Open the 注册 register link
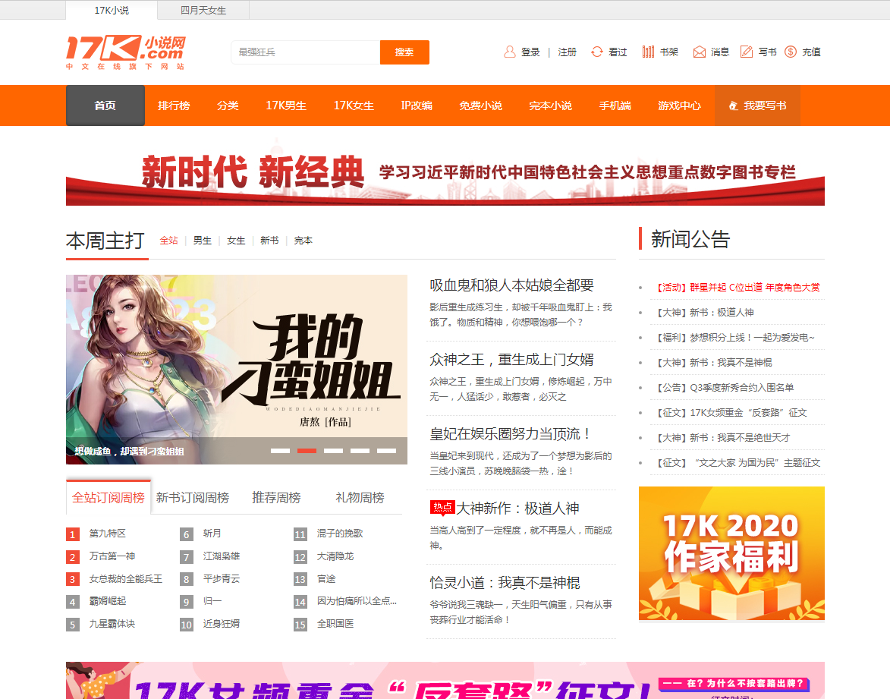The width and height of the screenshot is (890, 699). coord(568,52)
